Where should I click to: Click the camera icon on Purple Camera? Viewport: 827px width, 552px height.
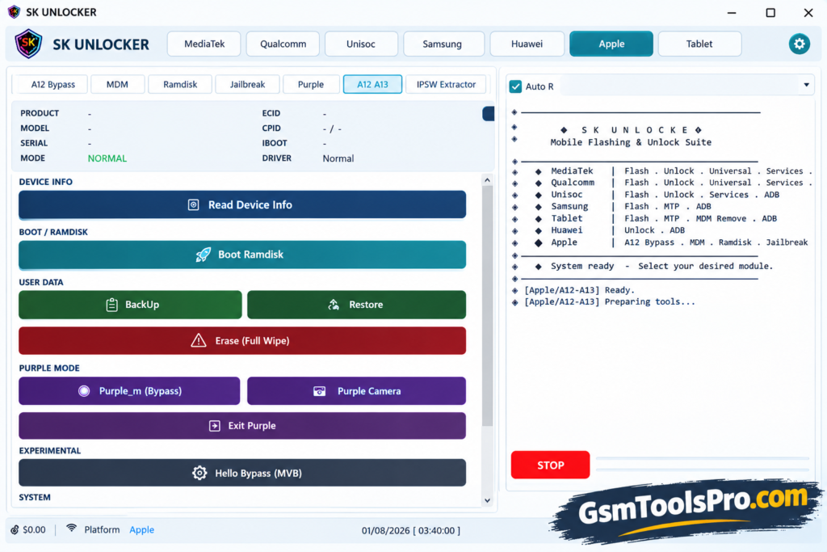(x=319, y=391)
